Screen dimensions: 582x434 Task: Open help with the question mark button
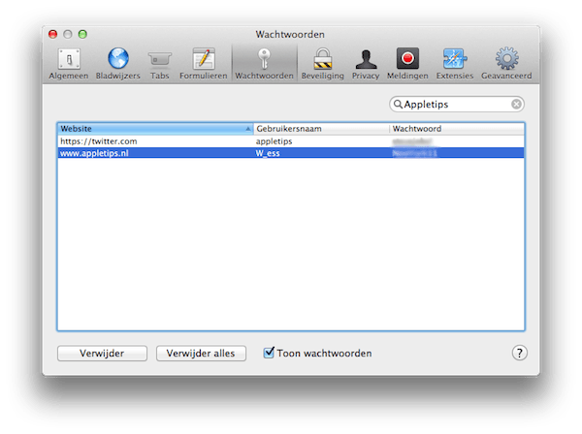(x=519, y=353)
